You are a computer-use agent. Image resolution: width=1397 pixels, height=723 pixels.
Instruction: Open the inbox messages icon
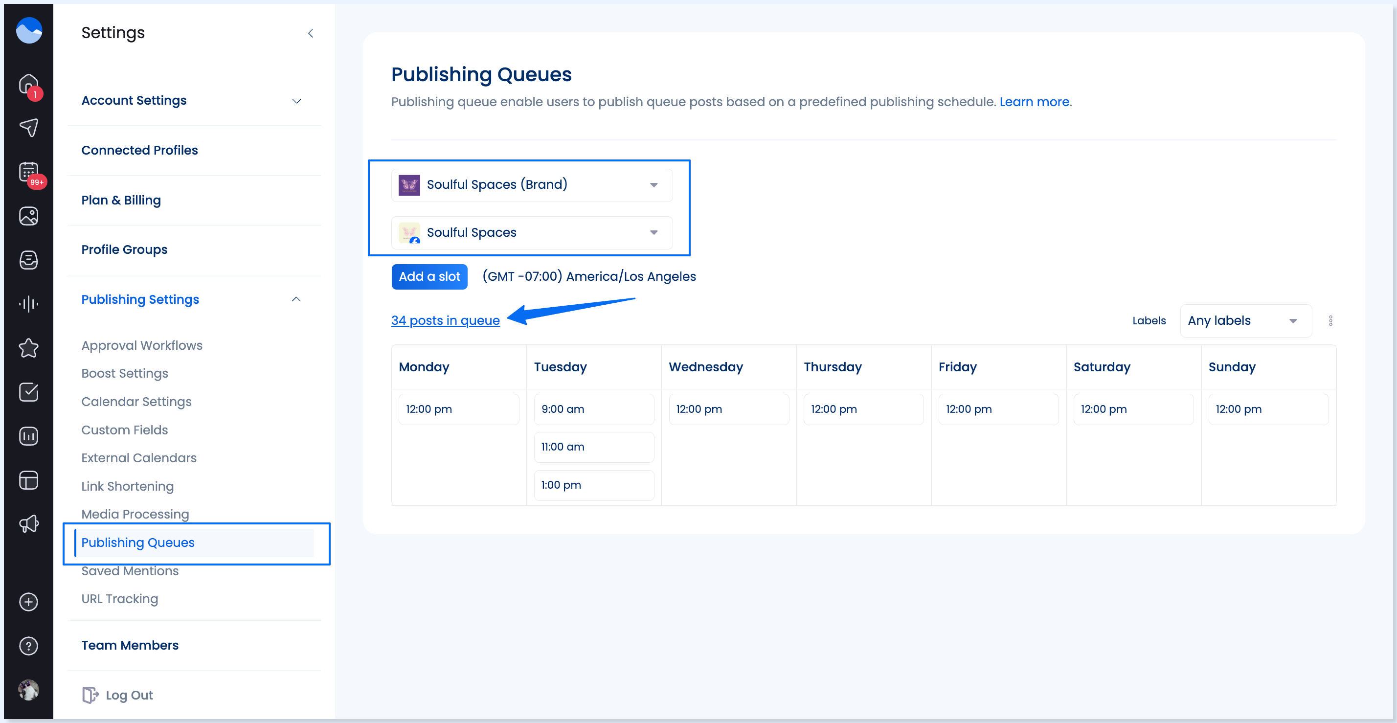(x=29, y=260)
